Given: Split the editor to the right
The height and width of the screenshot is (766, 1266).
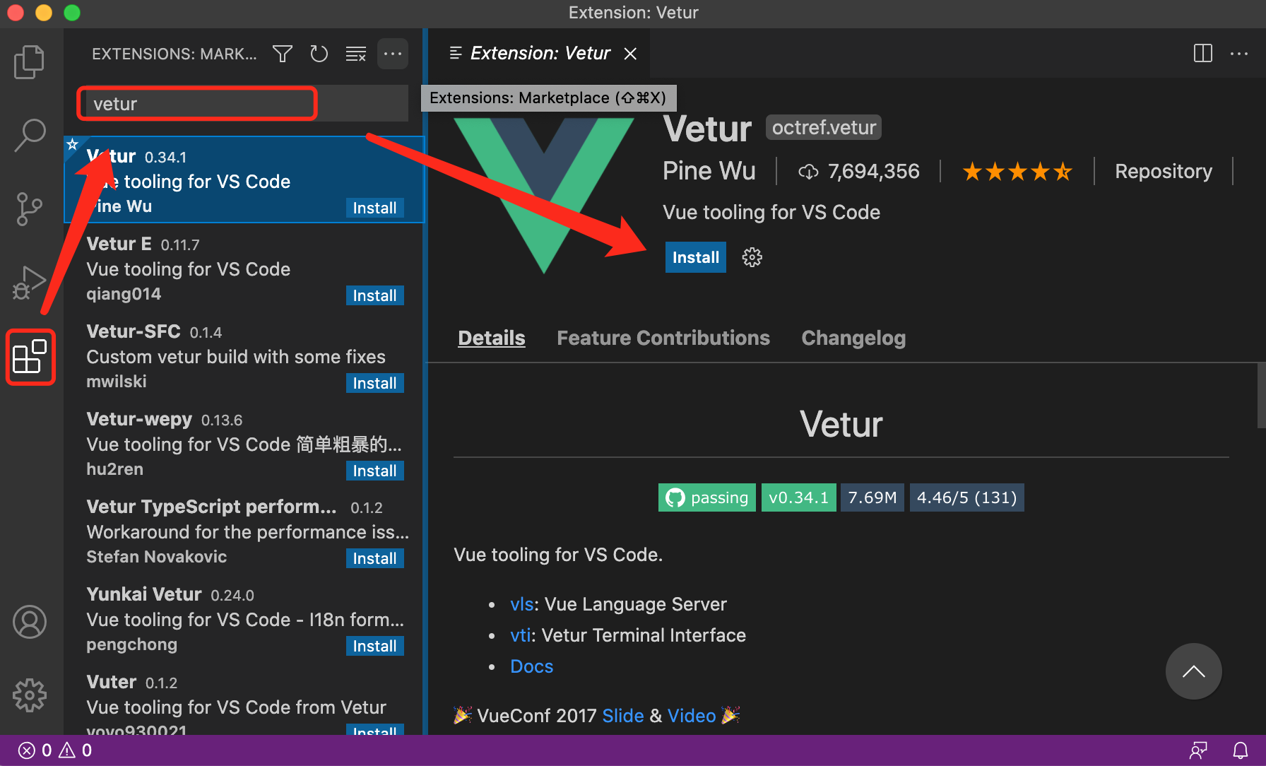Looking at the screenshot, I should tap(1202, 53).
